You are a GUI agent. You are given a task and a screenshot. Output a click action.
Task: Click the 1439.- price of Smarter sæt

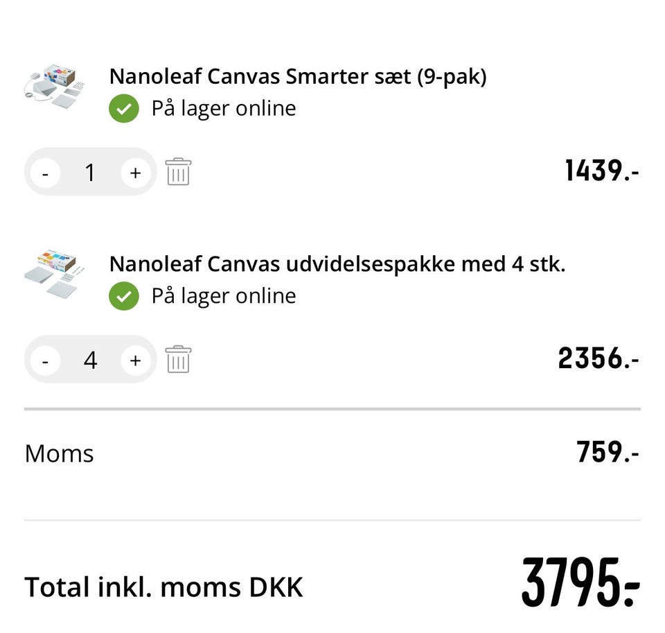pos(601,171)
